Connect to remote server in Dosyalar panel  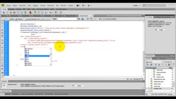click(x=148, y=65)
